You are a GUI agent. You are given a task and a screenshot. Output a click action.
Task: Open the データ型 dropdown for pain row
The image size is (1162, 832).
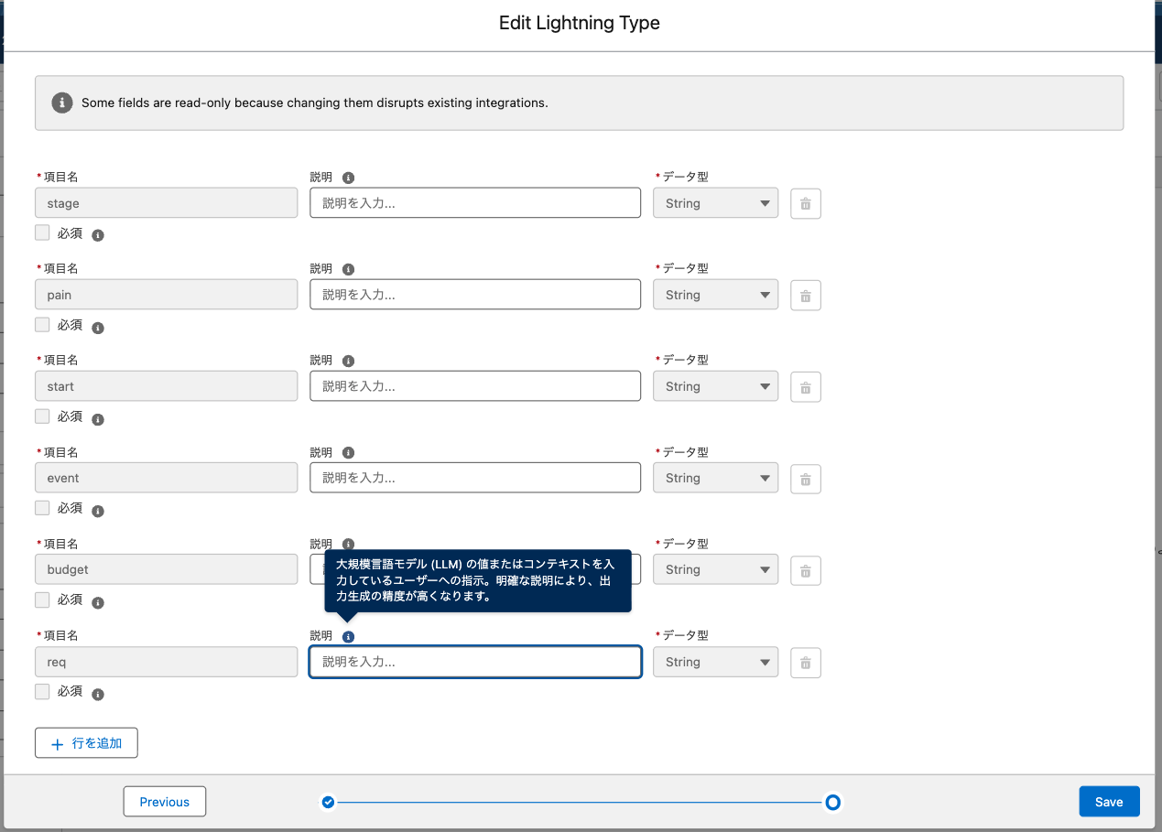[715, 295]
